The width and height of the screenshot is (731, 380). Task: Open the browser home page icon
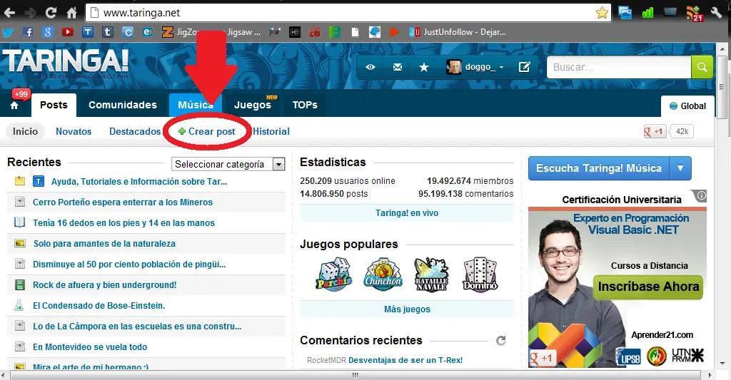point(71,13)
